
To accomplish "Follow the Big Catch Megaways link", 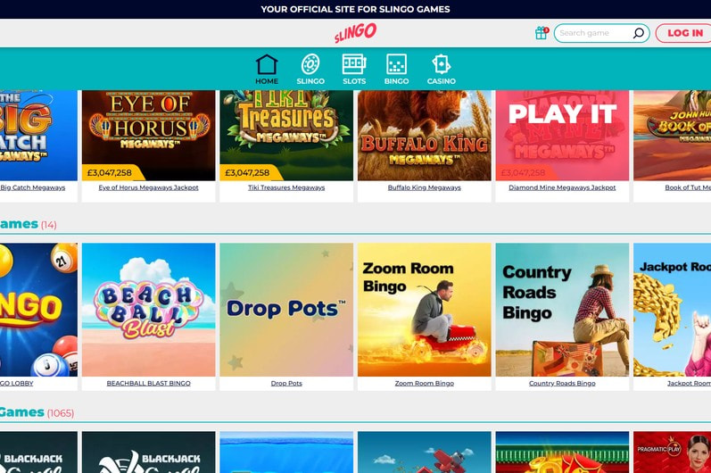I will (33, 187).
